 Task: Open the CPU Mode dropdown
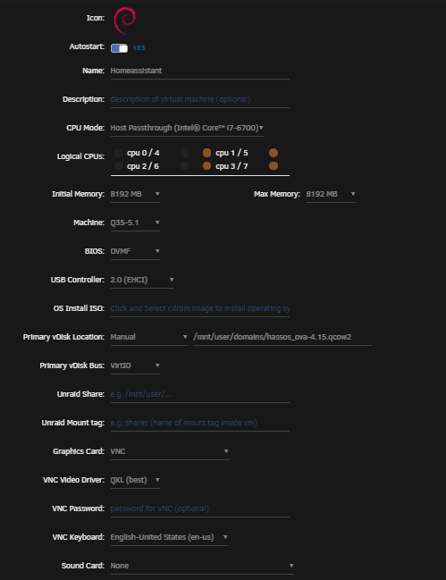click(x=187, y=128)
